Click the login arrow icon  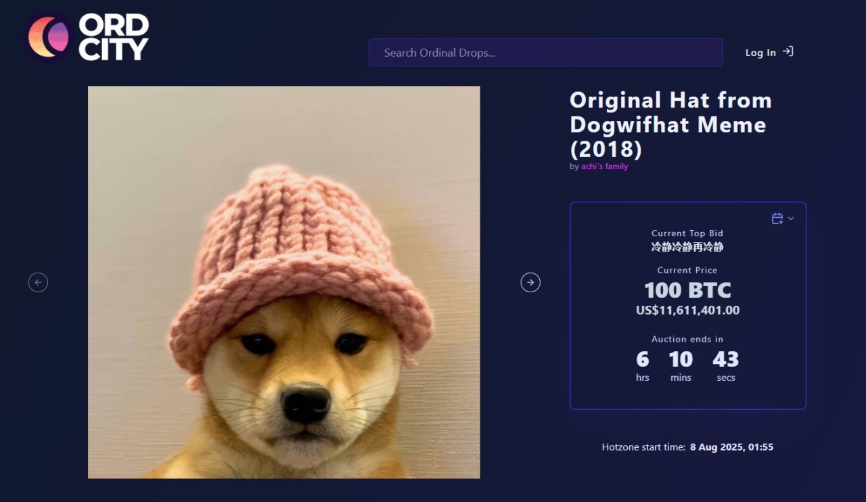click(x=788, y=51)
